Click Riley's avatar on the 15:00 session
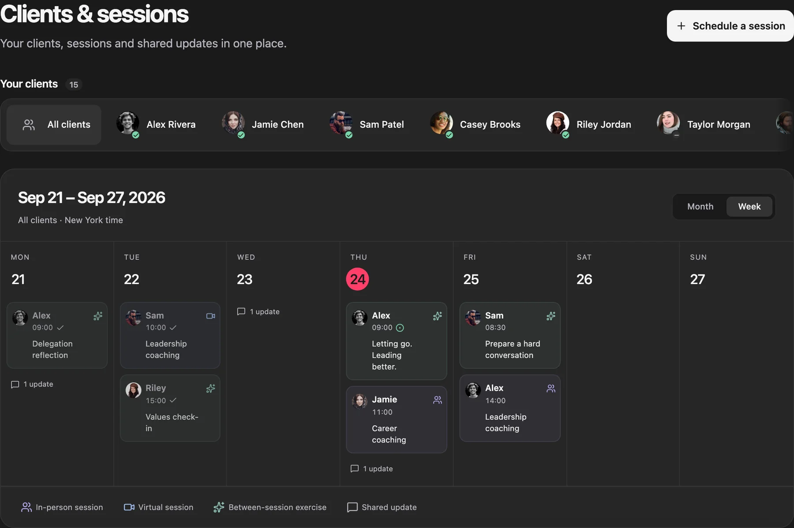 133,390
